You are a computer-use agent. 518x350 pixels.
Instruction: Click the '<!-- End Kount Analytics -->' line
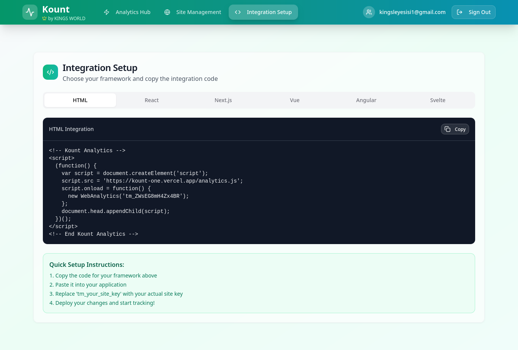94,234
